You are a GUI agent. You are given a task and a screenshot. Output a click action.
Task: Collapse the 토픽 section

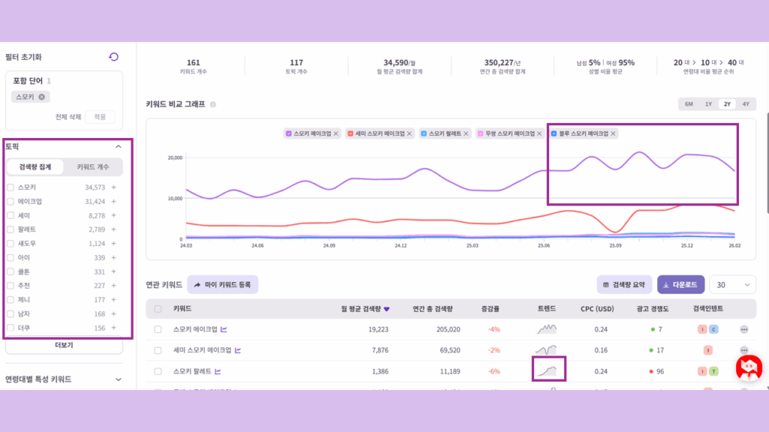pos(118,147)
